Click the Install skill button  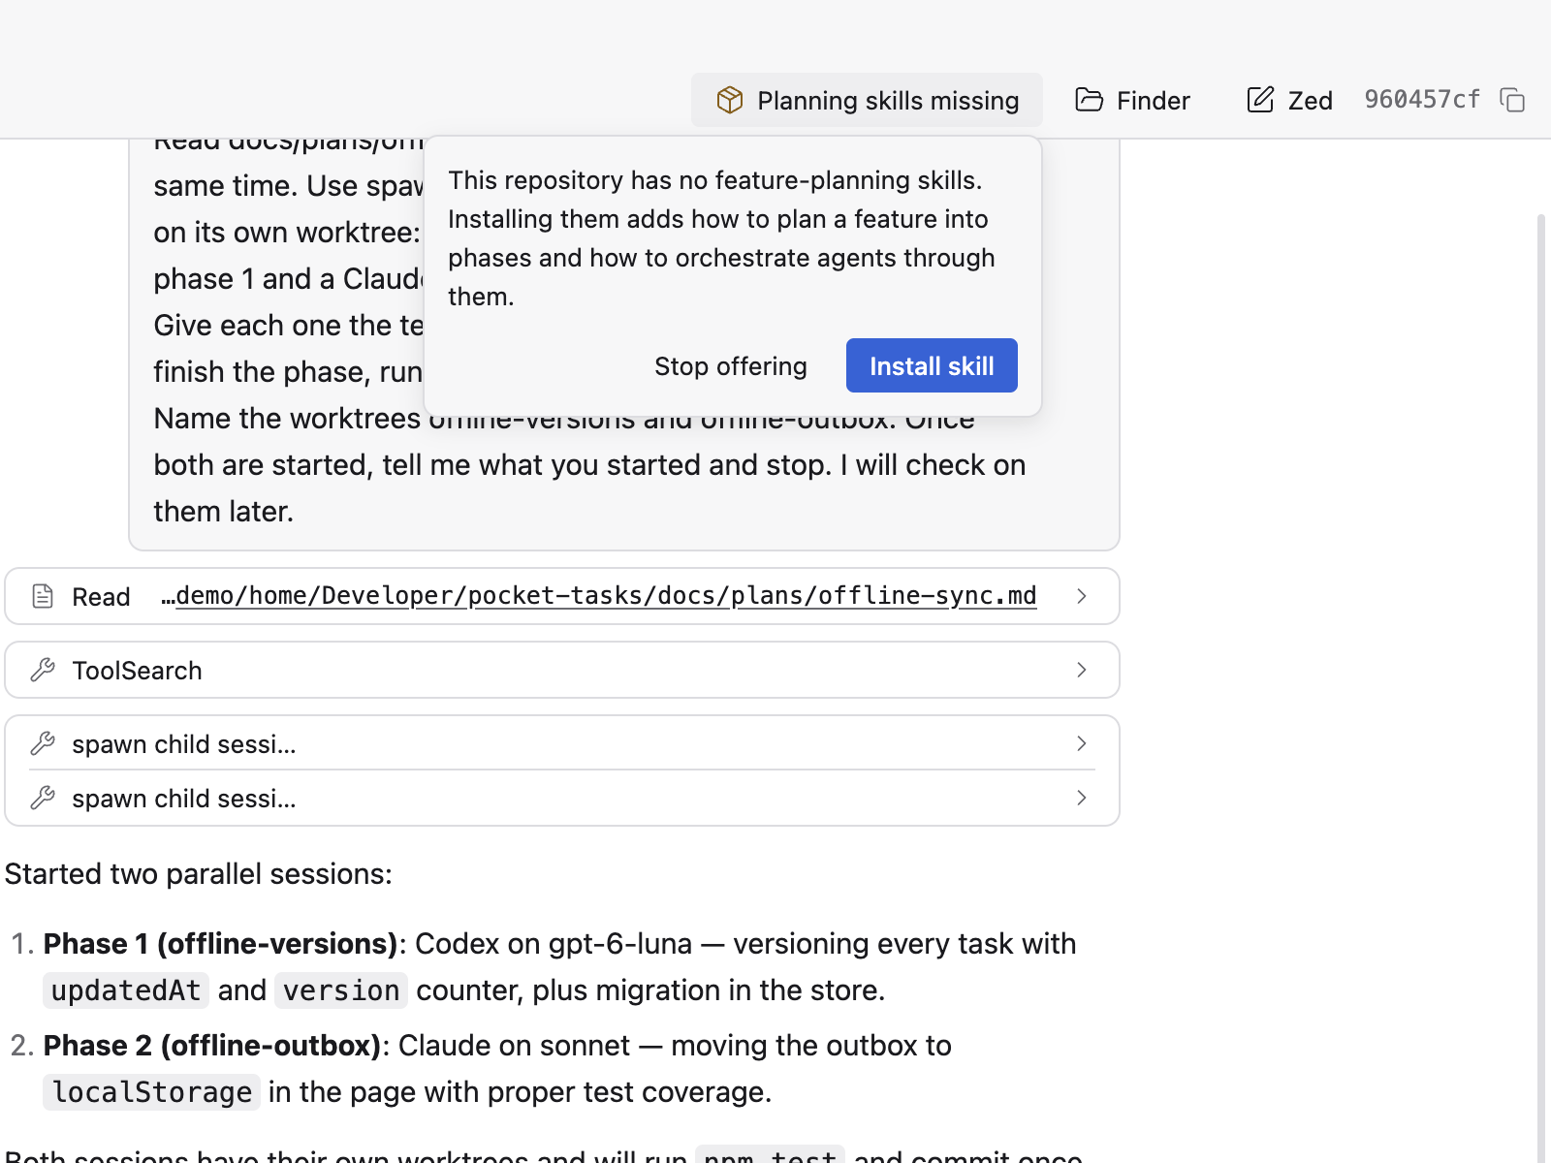[932, 365]
